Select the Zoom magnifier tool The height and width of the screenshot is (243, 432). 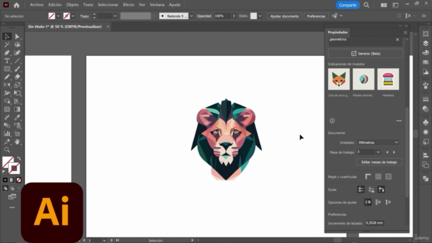point(7,150)
